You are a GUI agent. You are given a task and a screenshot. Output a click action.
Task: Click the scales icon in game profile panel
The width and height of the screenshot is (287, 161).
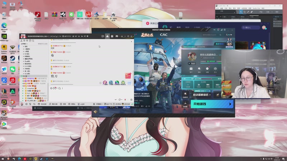(215, 69)
